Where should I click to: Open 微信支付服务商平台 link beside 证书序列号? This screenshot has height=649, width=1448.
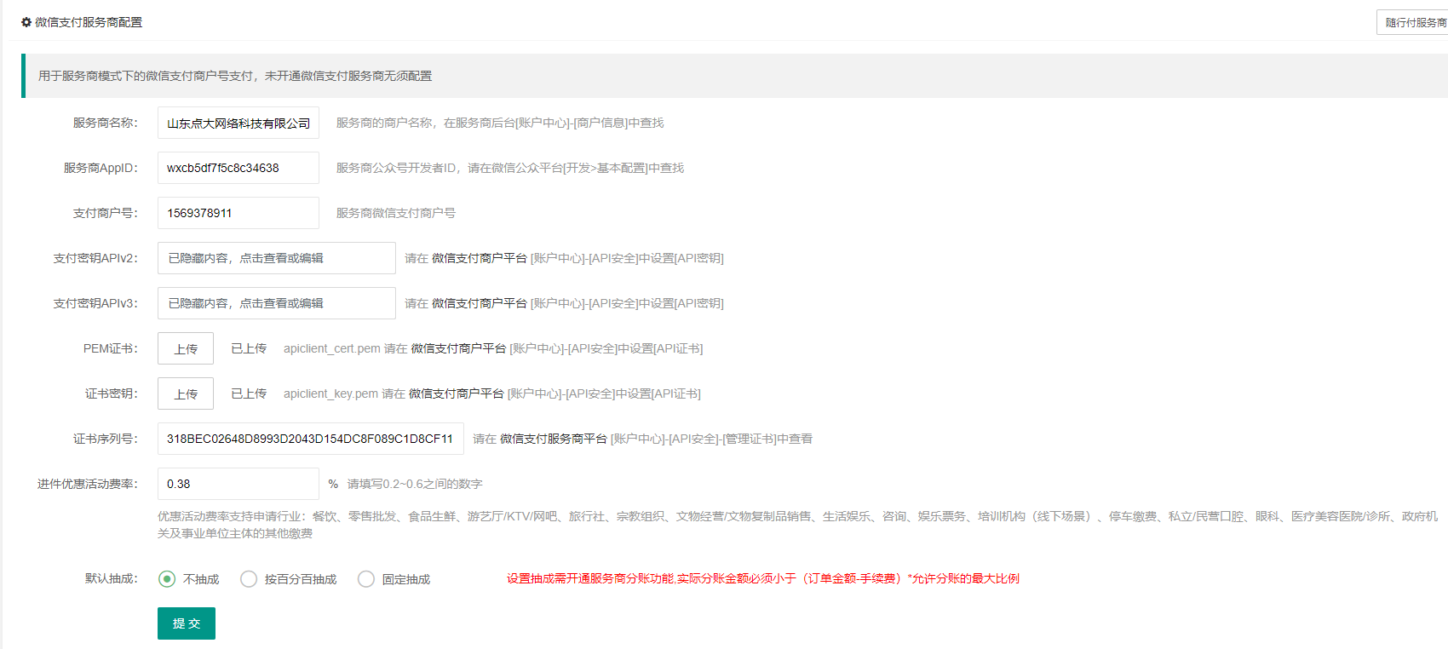pyautogui.click(x=554, y=439)
